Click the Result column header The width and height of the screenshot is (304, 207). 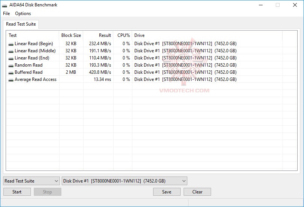[x=98, y=35]
